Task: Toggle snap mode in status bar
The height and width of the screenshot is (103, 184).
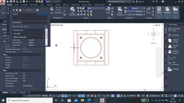Action: point(53,96)
